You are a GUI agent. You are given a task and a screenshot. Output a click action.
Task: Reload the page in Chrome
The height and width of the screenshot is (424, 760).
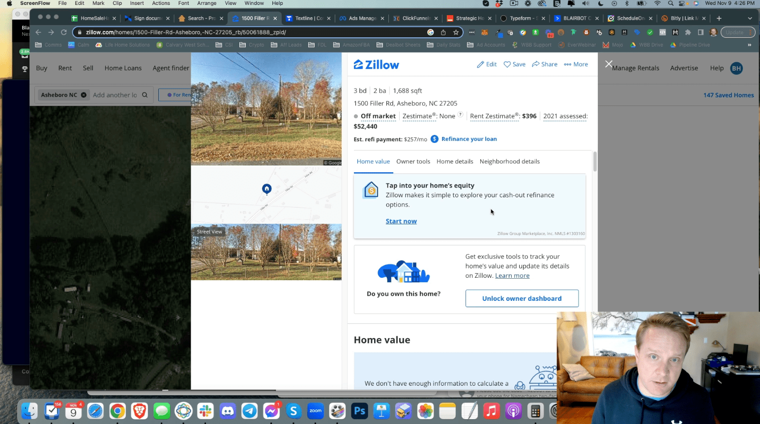tap(64, 32)
